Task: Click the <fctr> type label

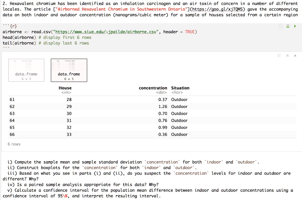Action: tap(177, 93)
